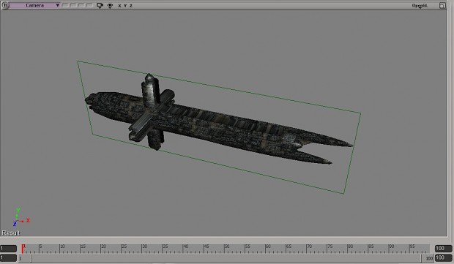The width and height of the screenshot is (454, 264).
Task: Click the X axis view button
Action: click(119, 6)
